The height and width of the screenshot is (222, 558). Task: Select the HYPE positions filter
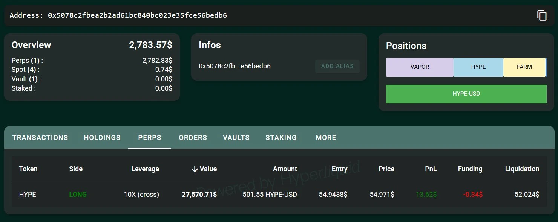[478, 67]
